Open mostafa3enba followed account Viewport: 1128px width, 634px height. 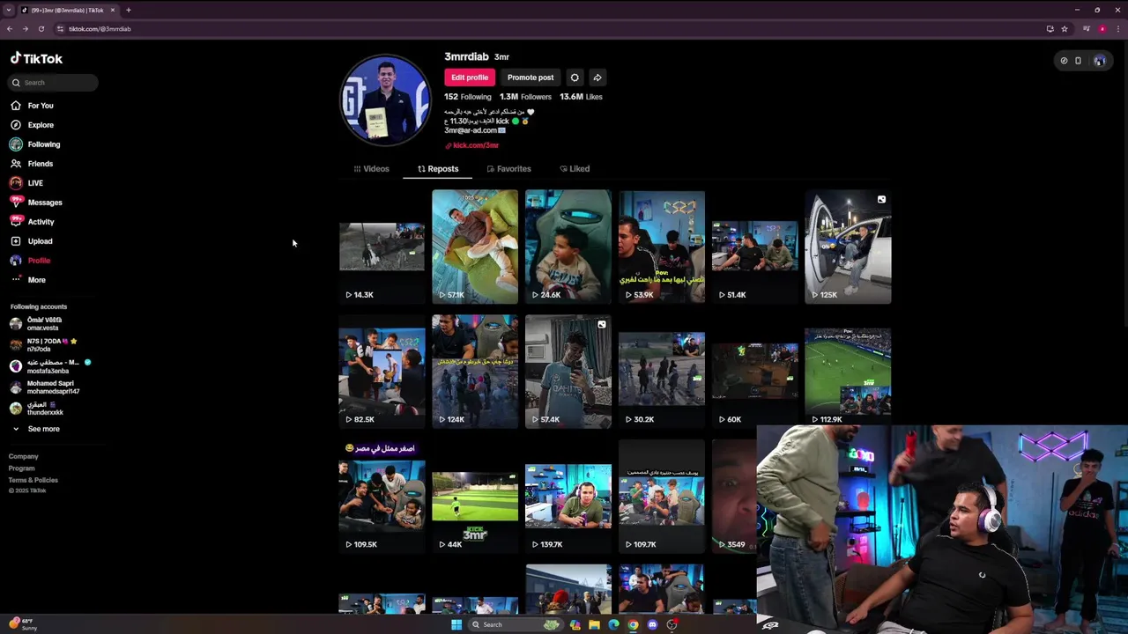(x=50, y=366)
